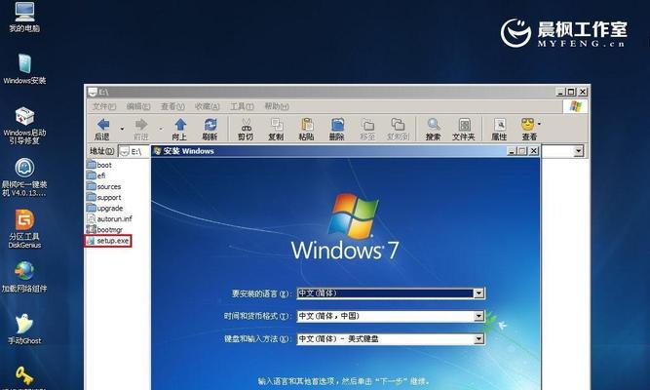Toggle the Folders (文件夹) pane button
Image resolution: width=650 pixels, height=390 pixels.
tap(464, 129)
